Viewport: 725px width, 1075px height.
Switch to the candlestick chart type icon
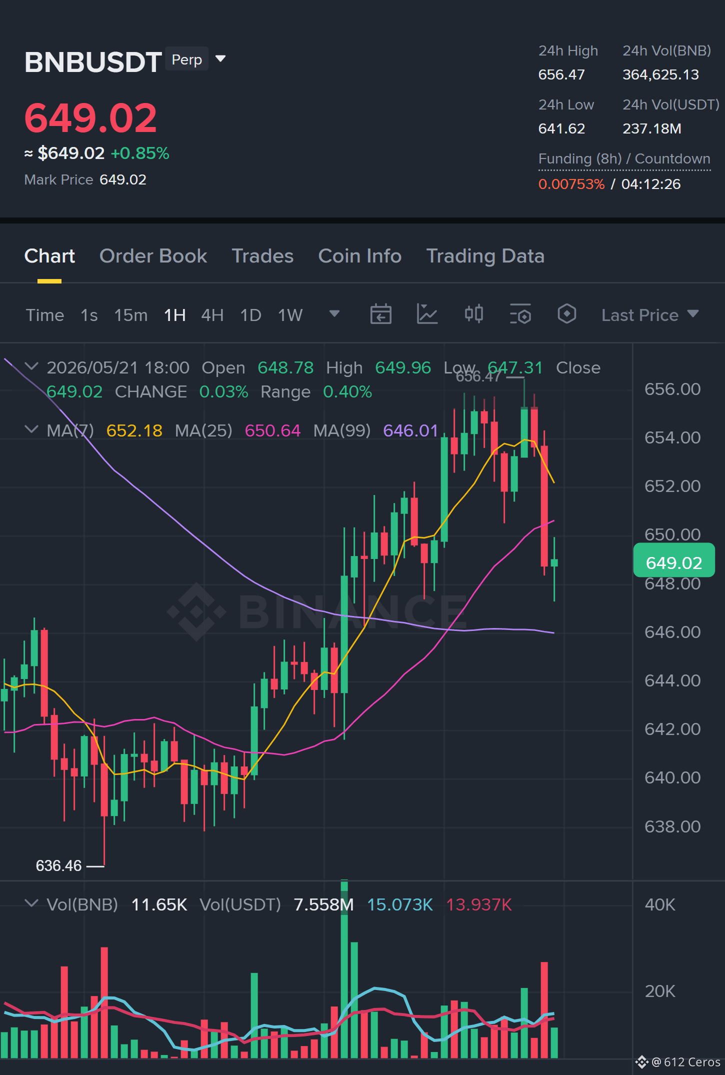tap(473, 314)
